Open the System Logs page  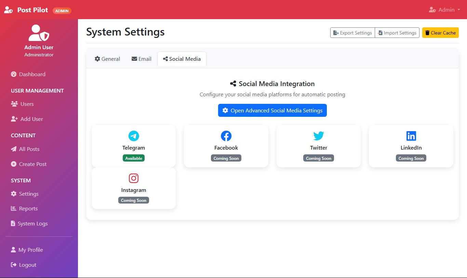[32, 224]
